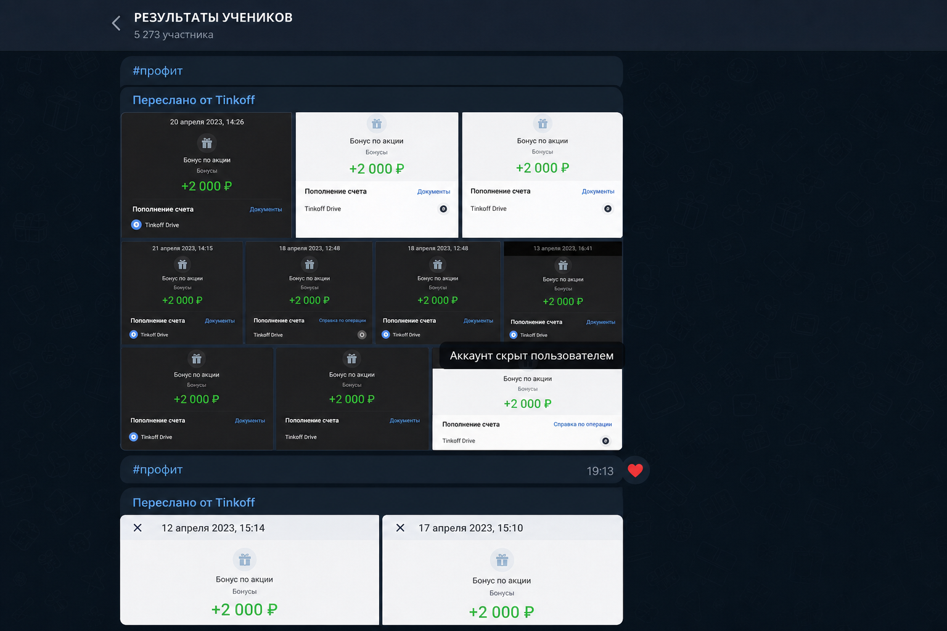
Task: Select the date "12 апреля 2023, 15:14"
Action: [x=213, y=528]
